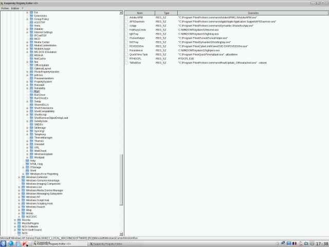Click the red Kaspersky launcher icon in taskbar
Screen dimensions: 329x247
(x=25, y=243)
